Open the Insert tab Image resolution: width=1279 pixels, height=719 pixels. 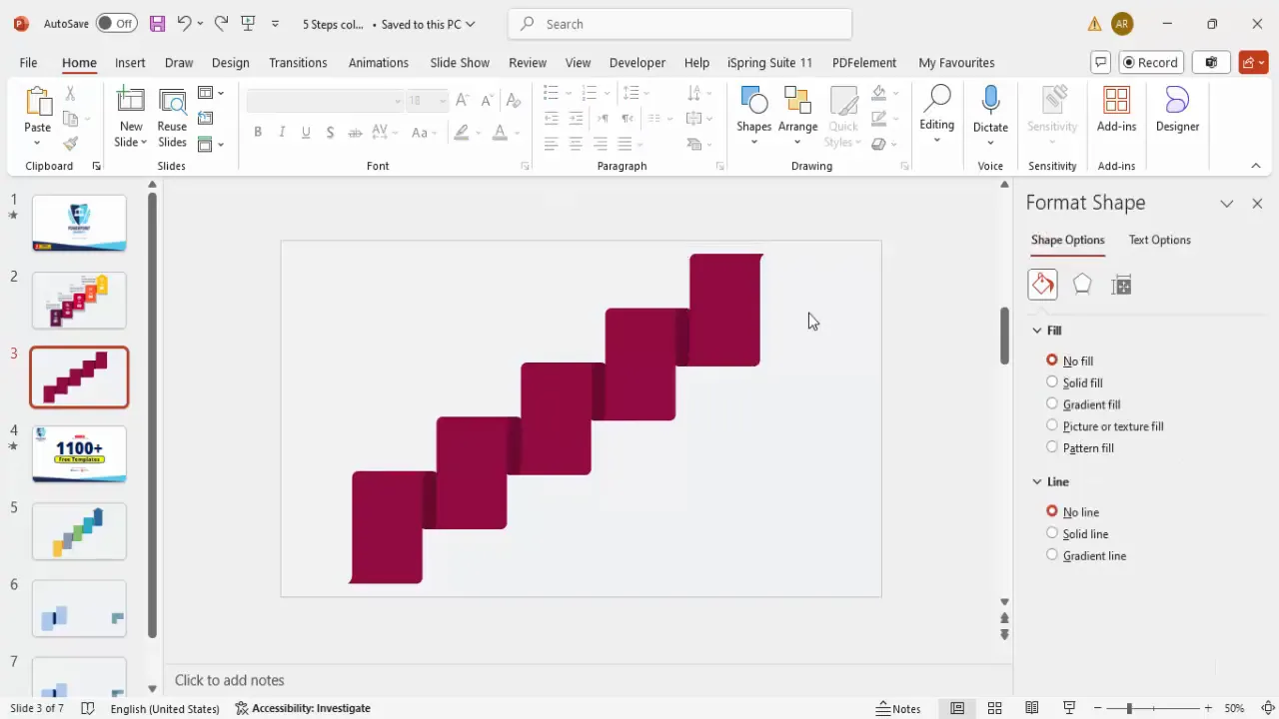[x=130, y=62]
